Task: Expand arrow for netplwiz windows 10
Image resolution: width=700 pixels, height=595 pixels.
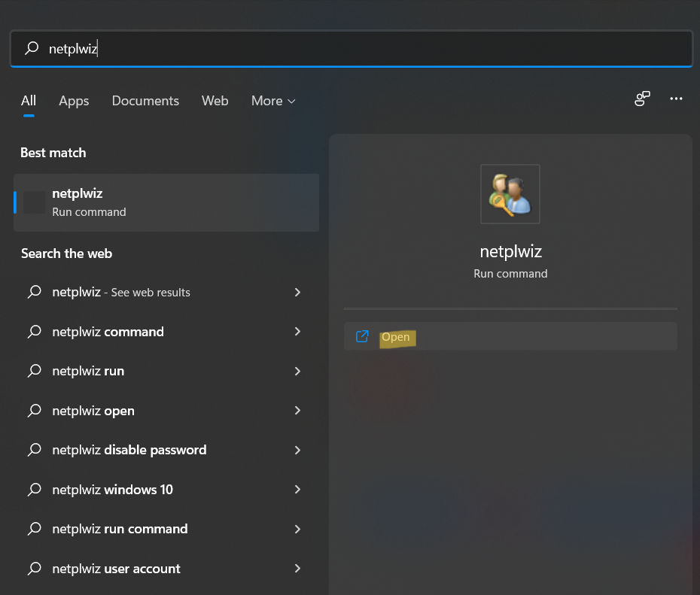Action: (298, 489)
